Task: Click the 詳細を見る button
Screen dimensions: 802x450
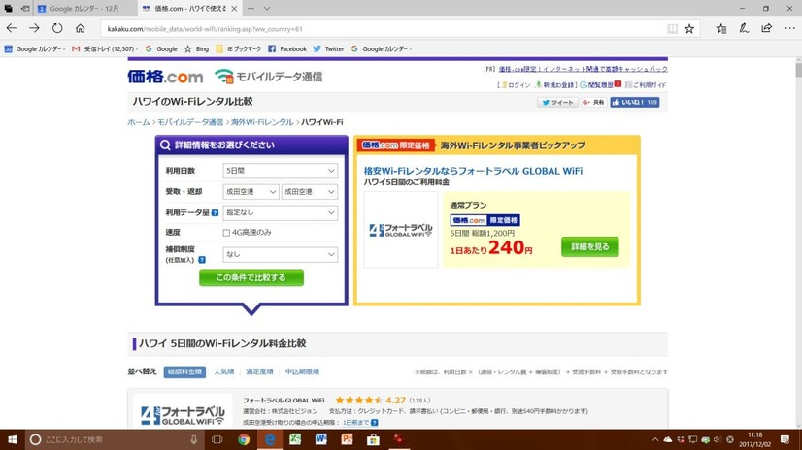Action: [589, 246]
